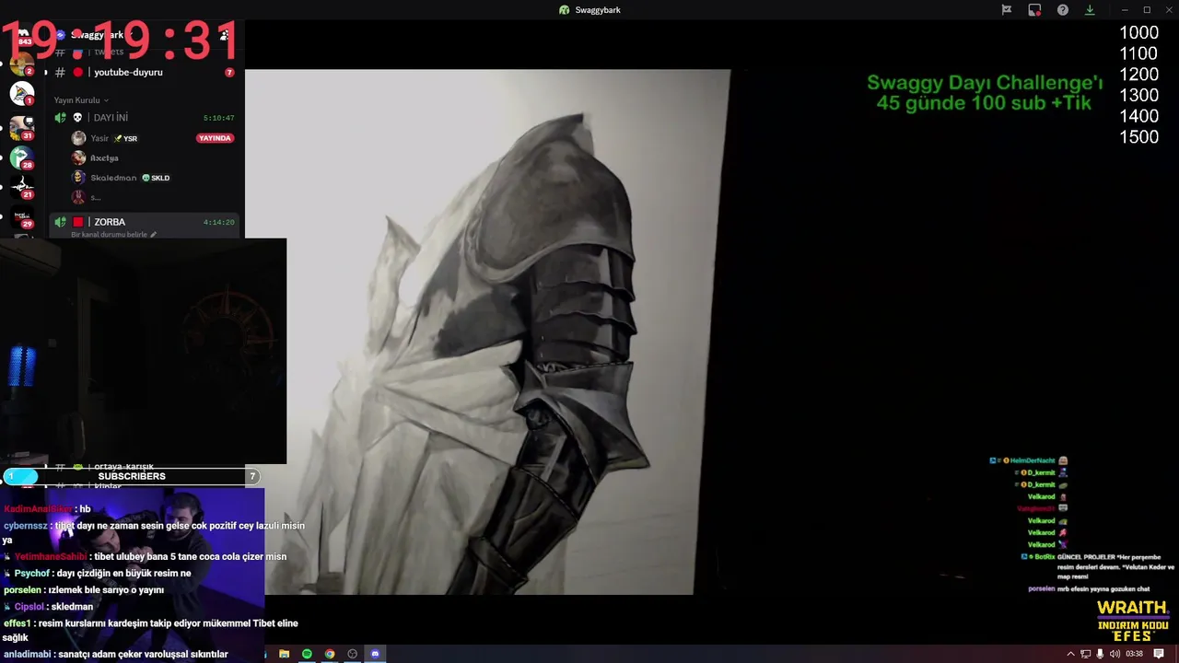Click Axelya's avatar in voice channel

tap(79, 157)
